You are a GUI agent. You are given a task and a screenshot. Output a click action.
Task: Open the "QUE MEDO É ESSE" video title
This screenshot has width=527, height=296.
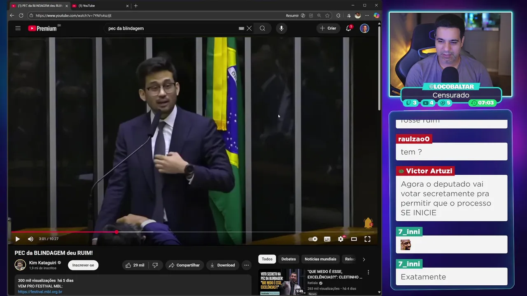click(x=335, y=274)
